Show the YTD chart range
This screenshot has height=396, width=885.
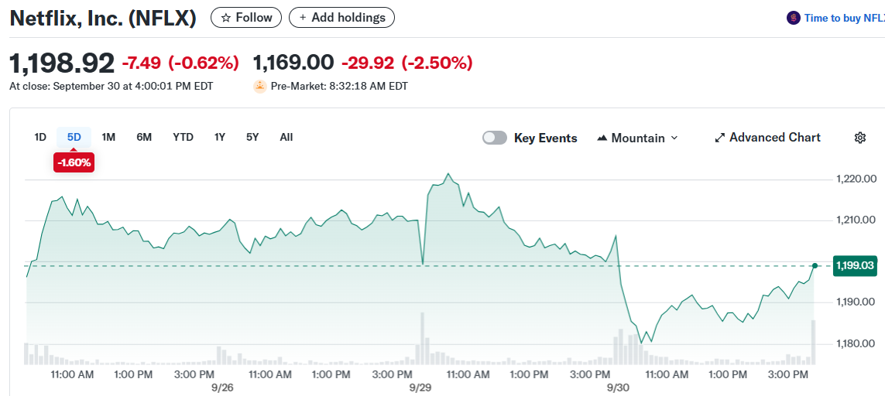pos(183,138)
